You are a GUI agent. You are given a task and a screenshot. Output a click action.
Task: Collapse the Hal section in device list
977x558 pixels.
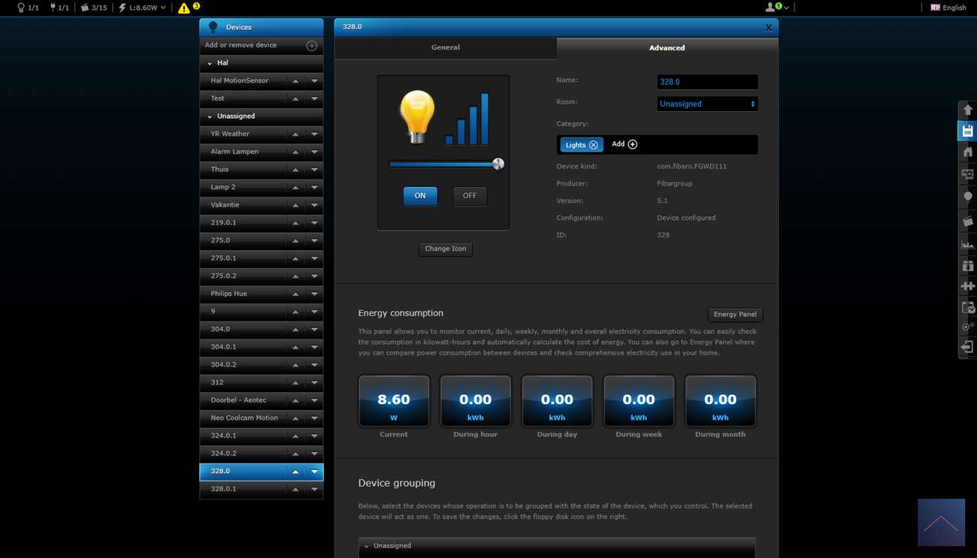pyautogui.click(x=210, y=63)
